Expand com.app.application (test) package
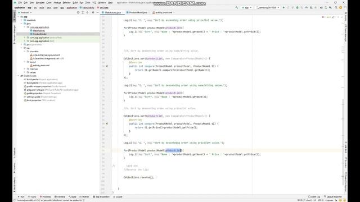The height and width of the screenshot is (202, 360). (x=25, y=41)
